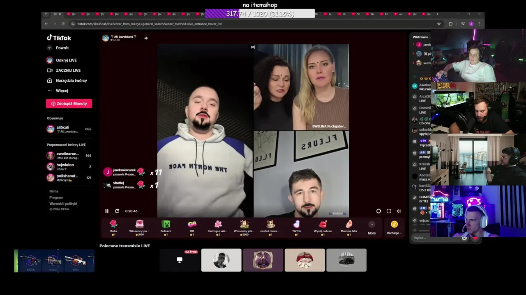
Task: Open Narzędzia twórcy in sidebar
Action: (x=67, y=81)
